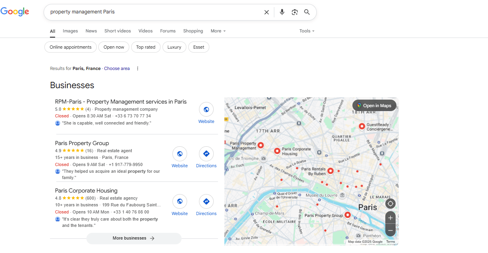The height and width of the screenshot is (253, 488).
Task: Click the map Terms link
Action: coord(390,242)
